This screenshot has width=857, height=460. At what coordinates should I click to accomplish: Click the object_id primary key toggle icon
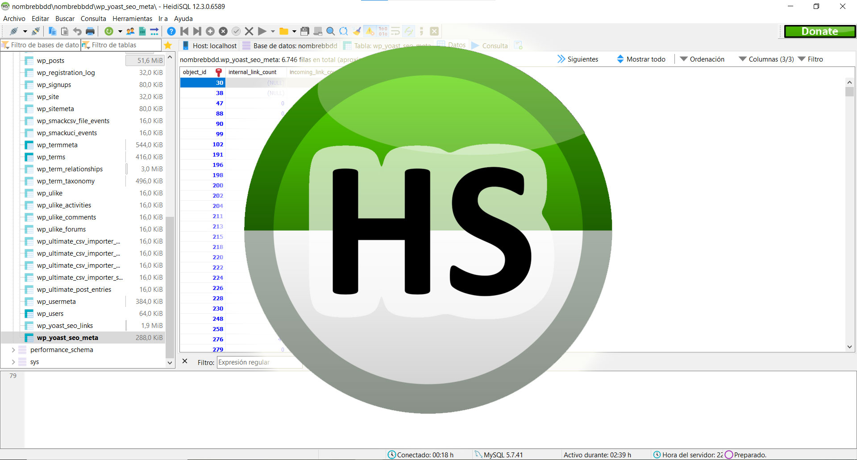click(218, 72)
